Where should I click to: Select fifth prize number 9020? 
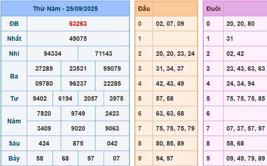pyautogui.click(x=78, y=128)
